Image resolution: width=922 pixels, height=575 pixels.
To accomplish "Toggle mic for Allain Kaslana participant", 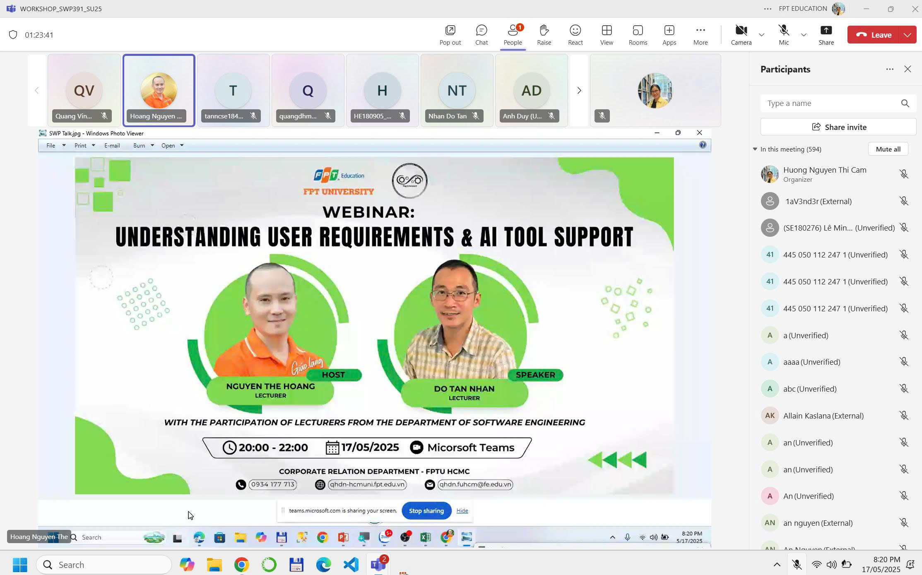I will (x=904, y=416).
